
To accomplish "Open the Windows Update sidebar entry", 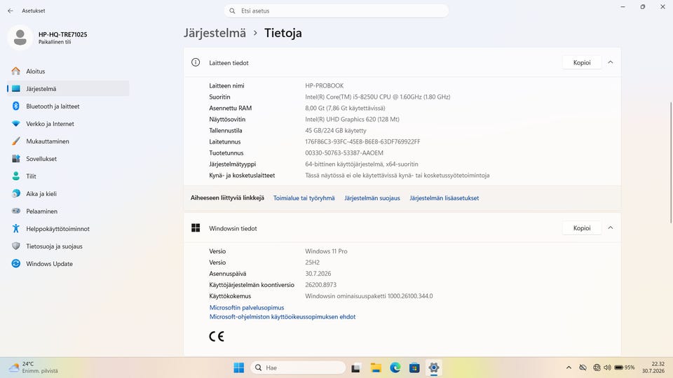I will [68, 264].
